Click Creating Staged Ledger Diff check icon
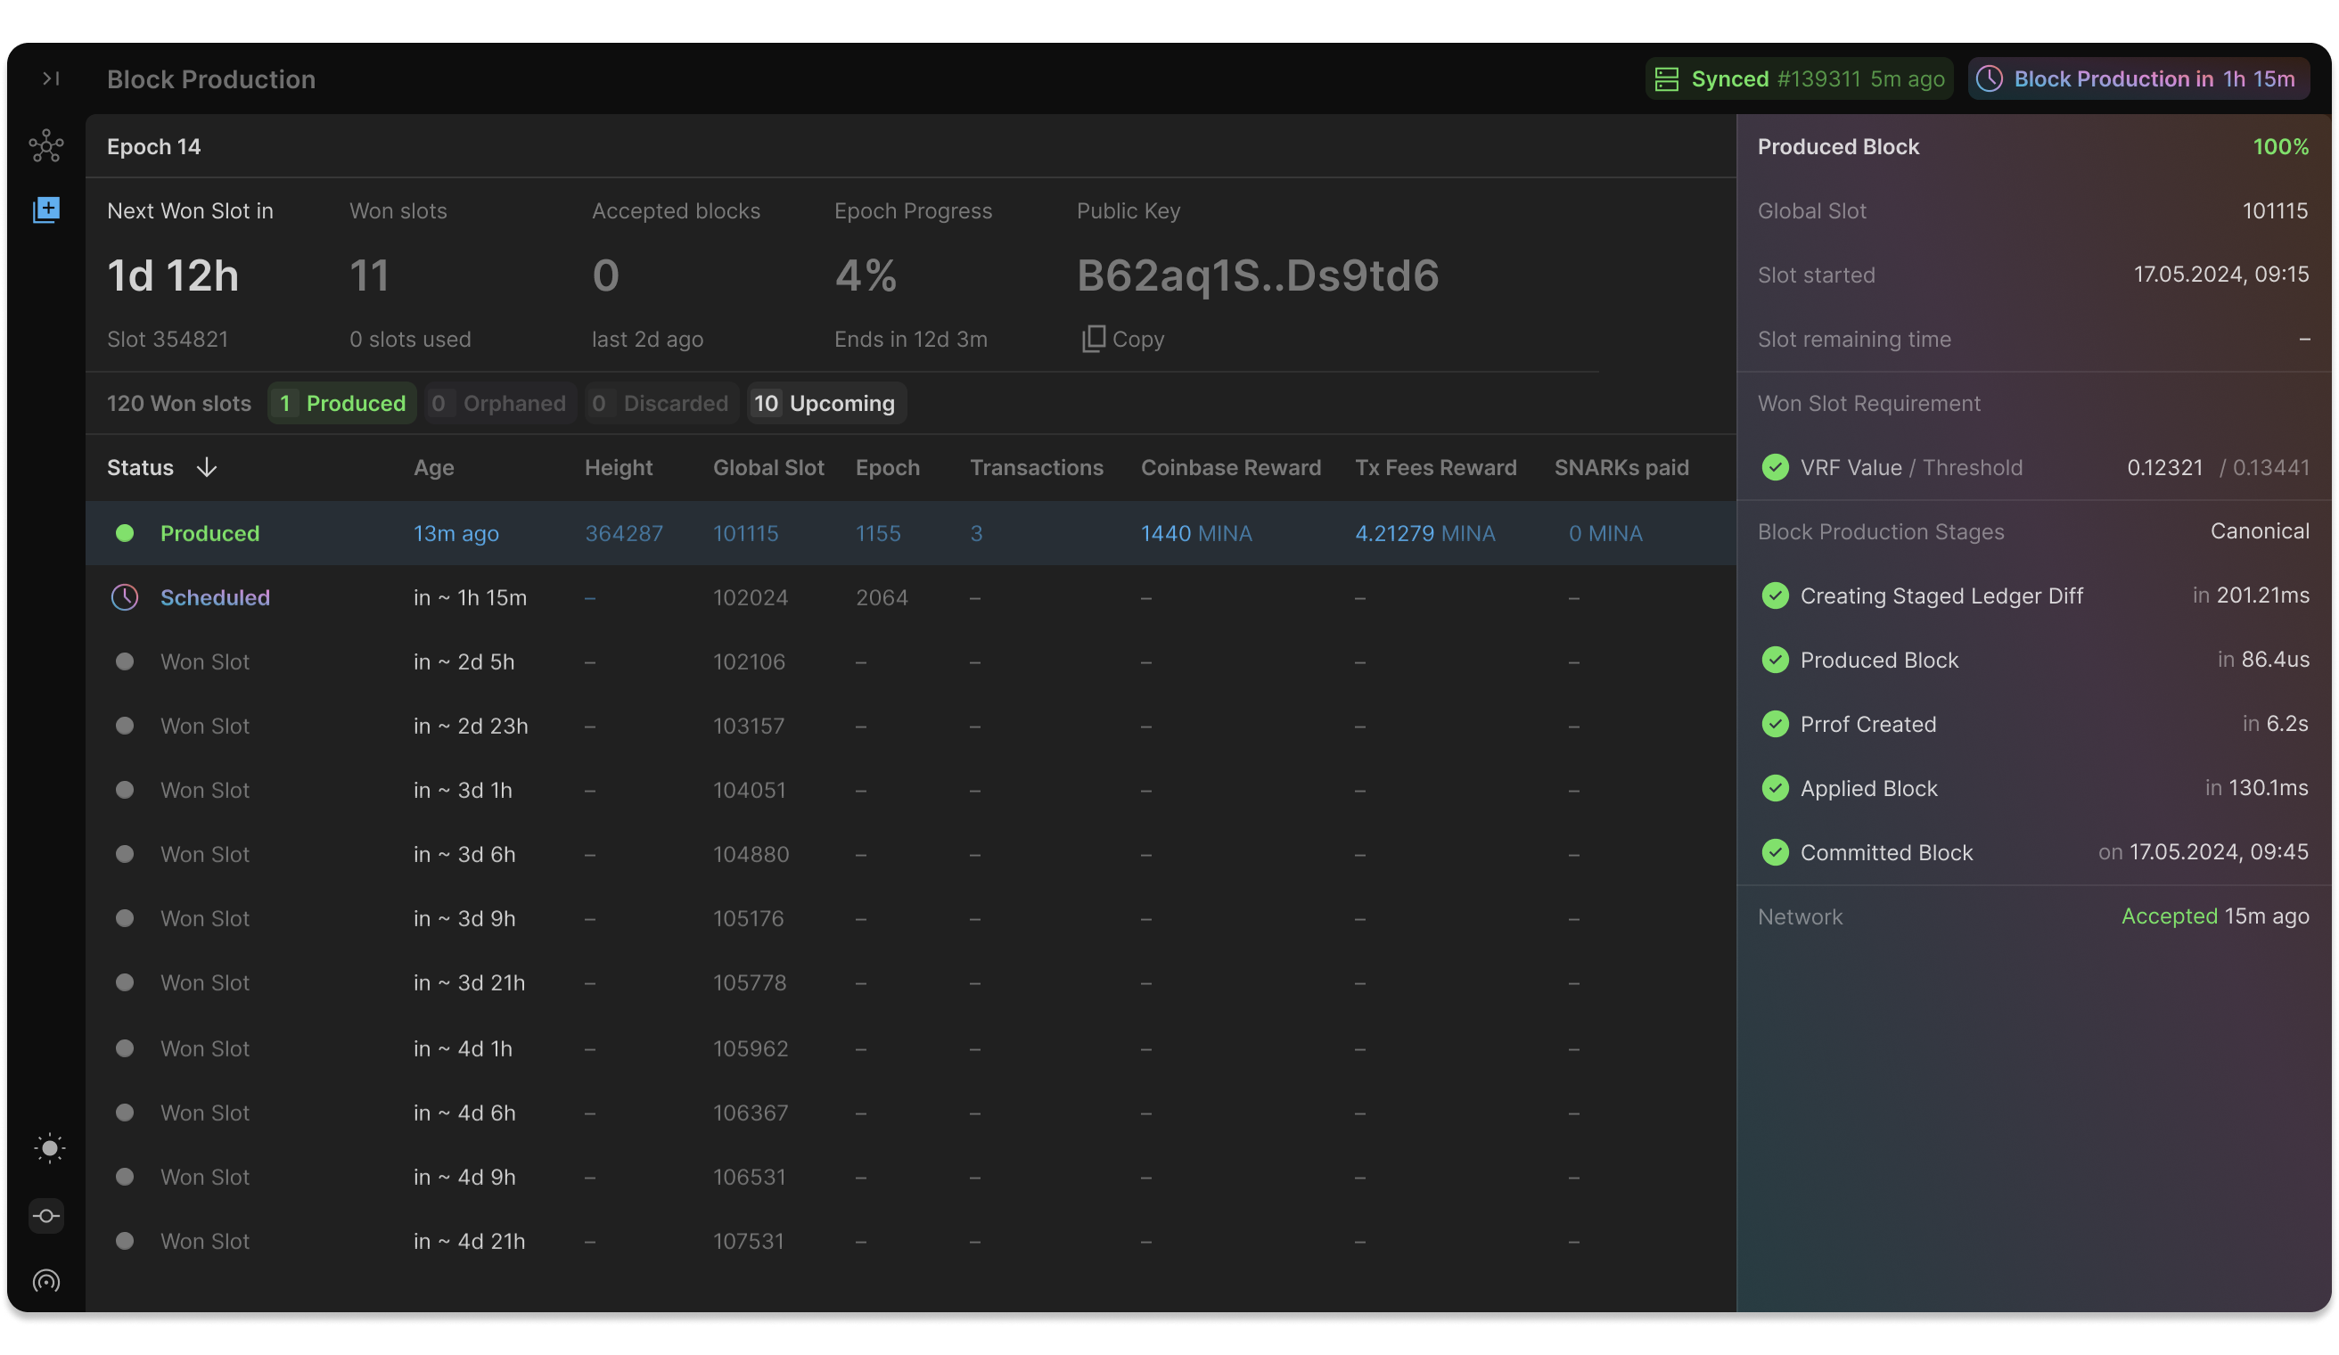2339x1355 pixels. coord(1775,595)
